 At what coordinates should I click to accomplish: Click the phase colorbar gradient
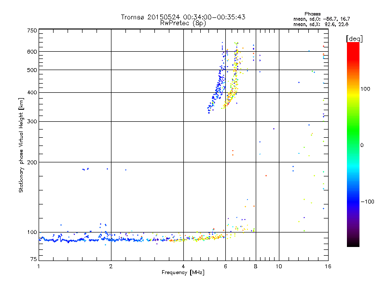(x=353, y=145)
